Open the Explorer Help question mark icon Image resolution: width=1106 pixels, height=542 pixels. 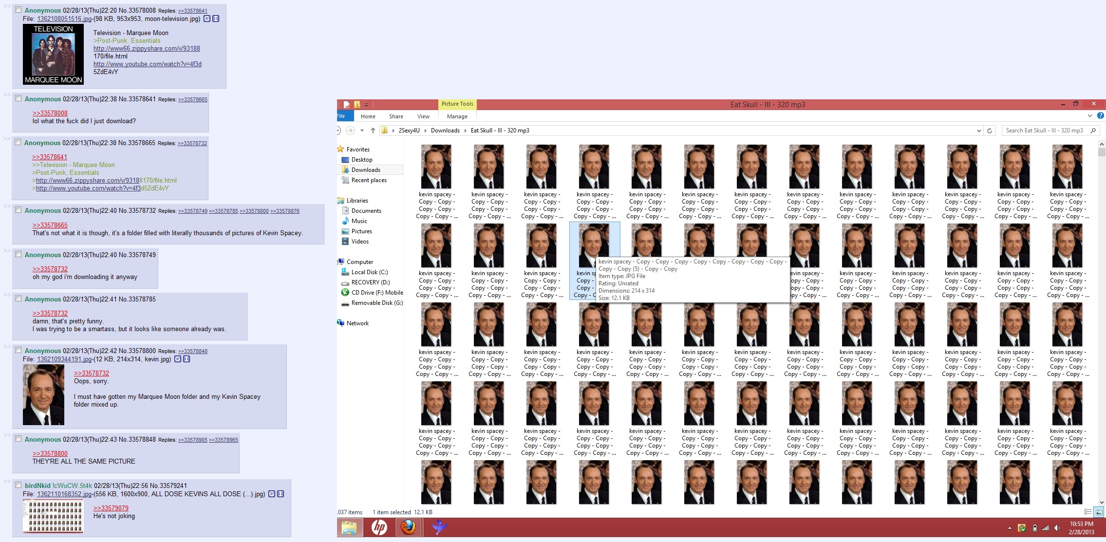[1100, 116]
